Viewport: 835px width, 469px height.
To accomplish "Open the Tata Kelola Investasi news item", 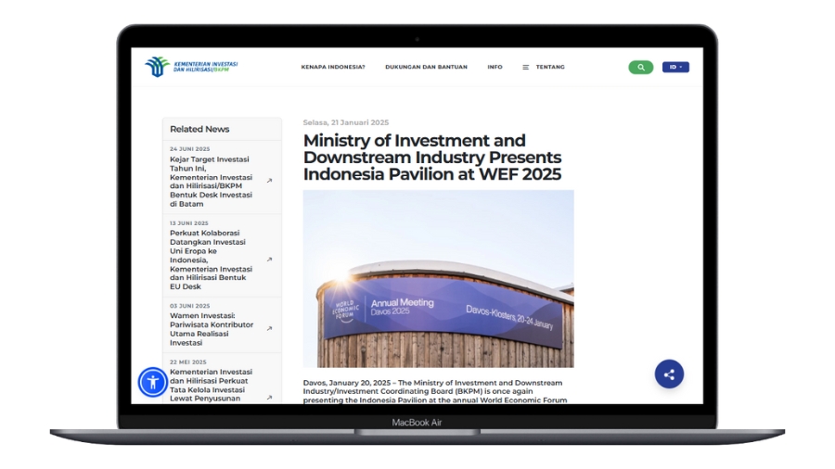I will pyautogui.click(x=212, y=386).
